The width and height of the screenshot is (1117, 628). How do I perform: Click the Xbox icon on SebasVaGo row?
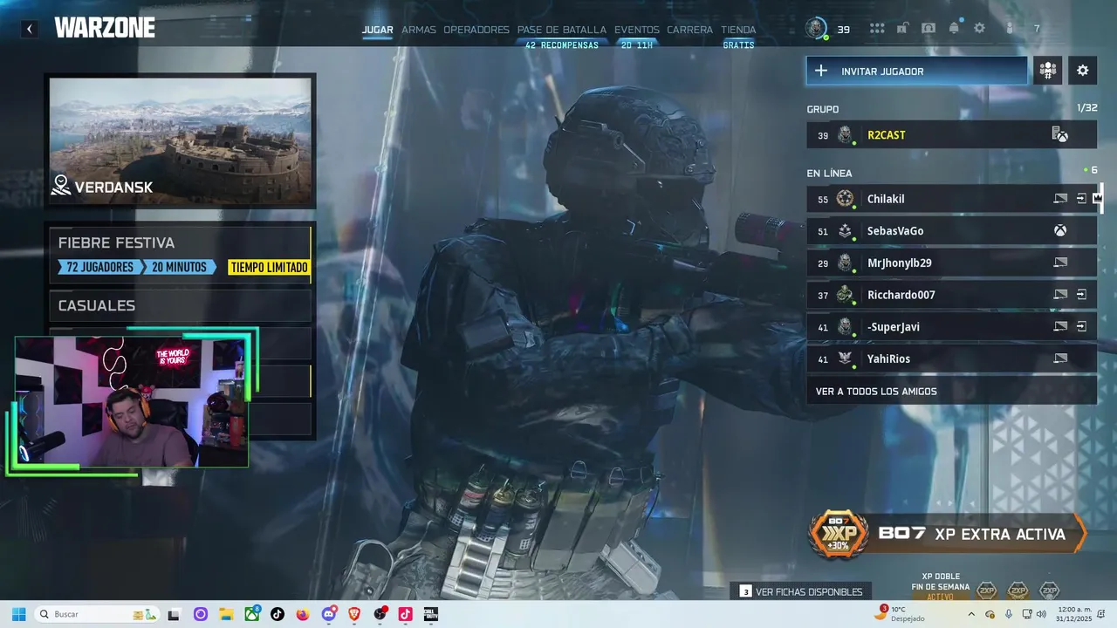coord(1060,231)
